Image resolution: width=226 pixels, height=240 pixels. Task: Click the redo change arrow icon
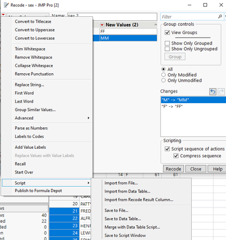(221, 92)
